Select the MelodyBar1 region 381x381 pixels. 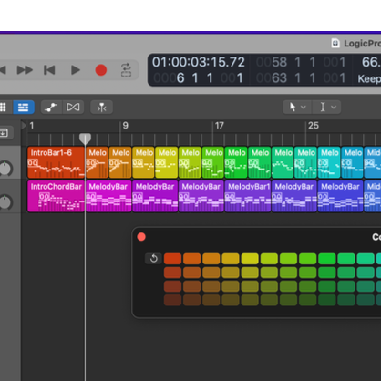(248, 196)
